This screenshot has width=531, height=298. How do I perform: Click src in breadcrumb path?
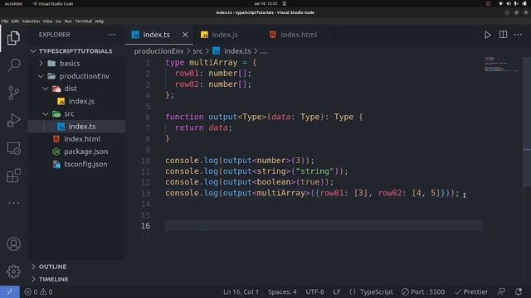tap(197, 51)
